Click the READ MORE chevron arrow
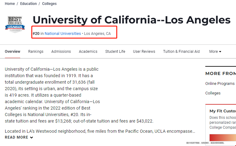 coord(32,138)
